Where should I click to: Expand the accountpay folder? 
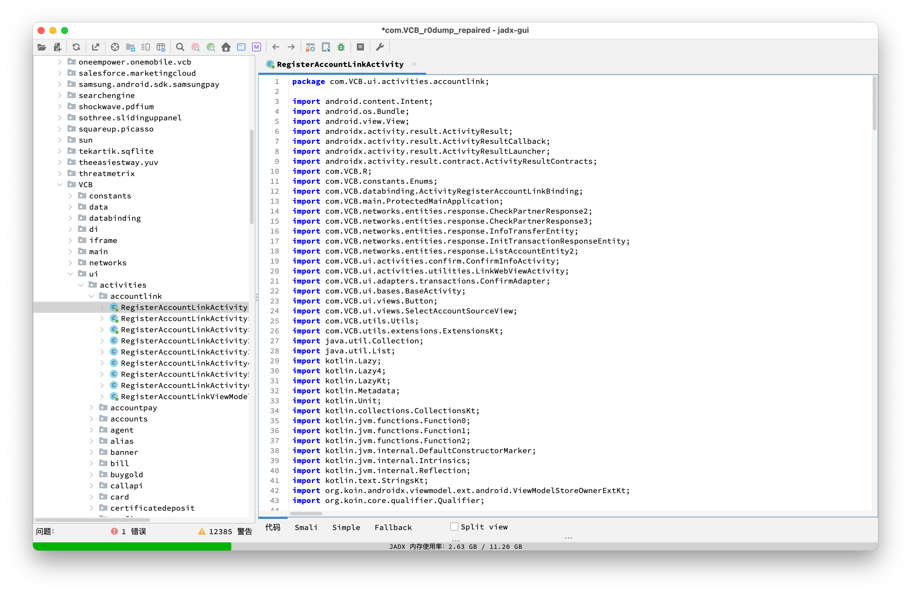pyautogui.click(x=92, y=408)
